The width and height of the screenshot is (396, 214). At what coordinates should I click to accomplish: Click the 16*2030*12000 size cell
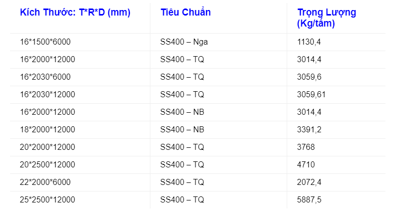[48, 95]
